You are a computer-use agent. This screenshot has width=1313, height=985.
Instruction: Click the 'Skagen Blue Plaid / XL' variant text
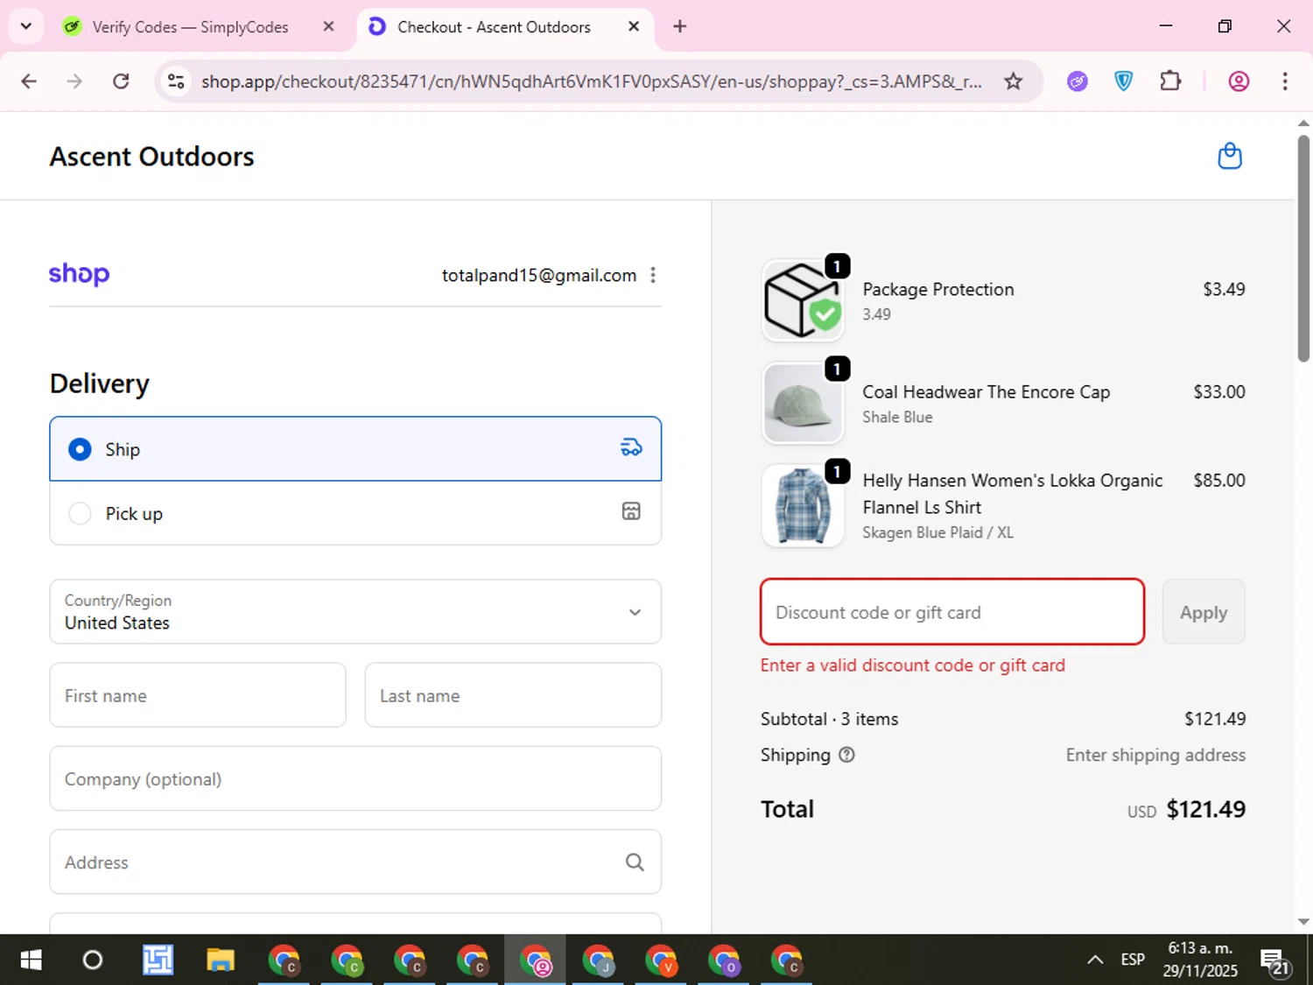937,532
